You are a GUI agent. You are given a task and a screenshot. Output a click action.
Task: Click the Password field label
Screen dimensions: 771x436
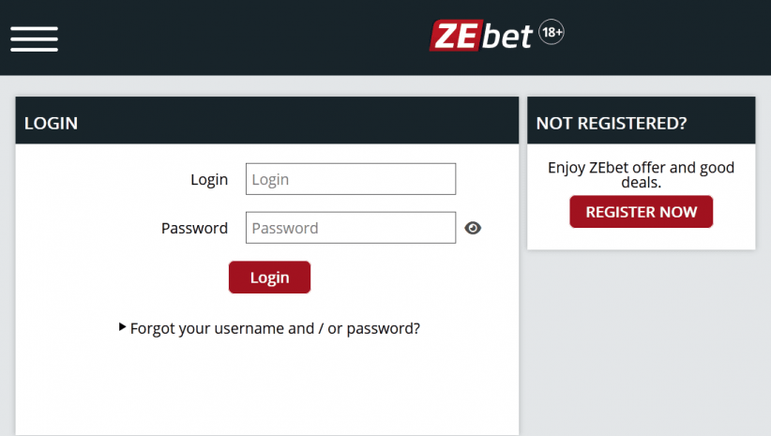(194, 228)
